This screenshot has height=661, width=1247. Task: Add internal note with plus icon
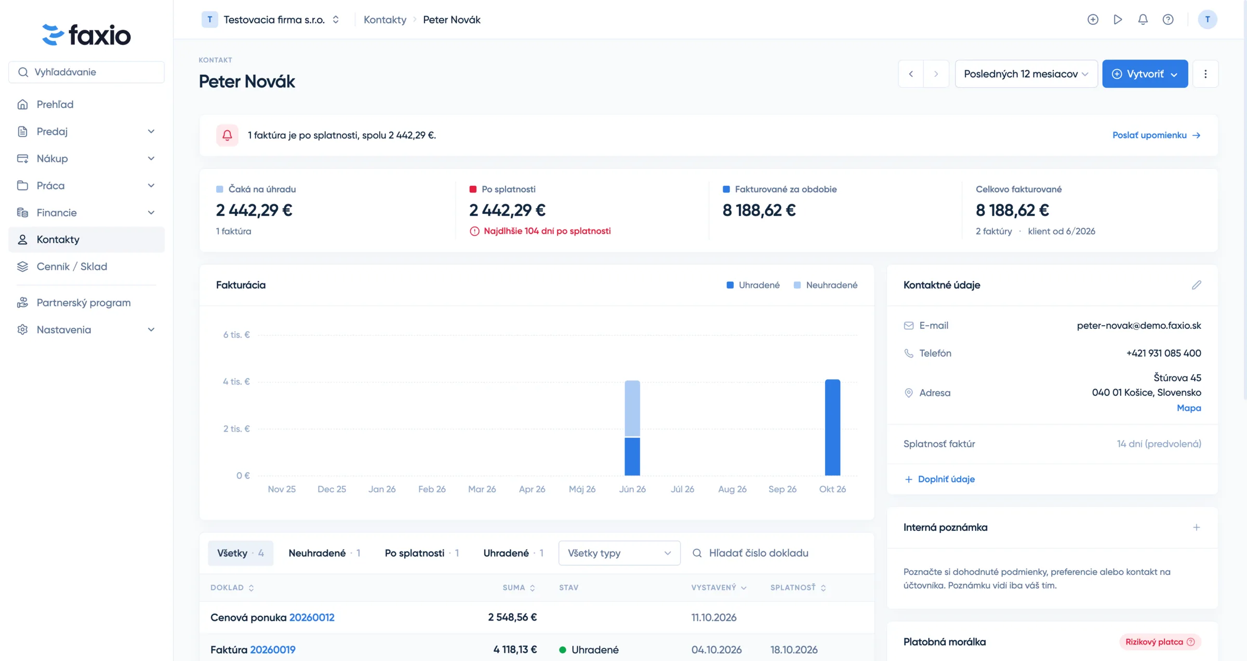(x=1196, y=527)
